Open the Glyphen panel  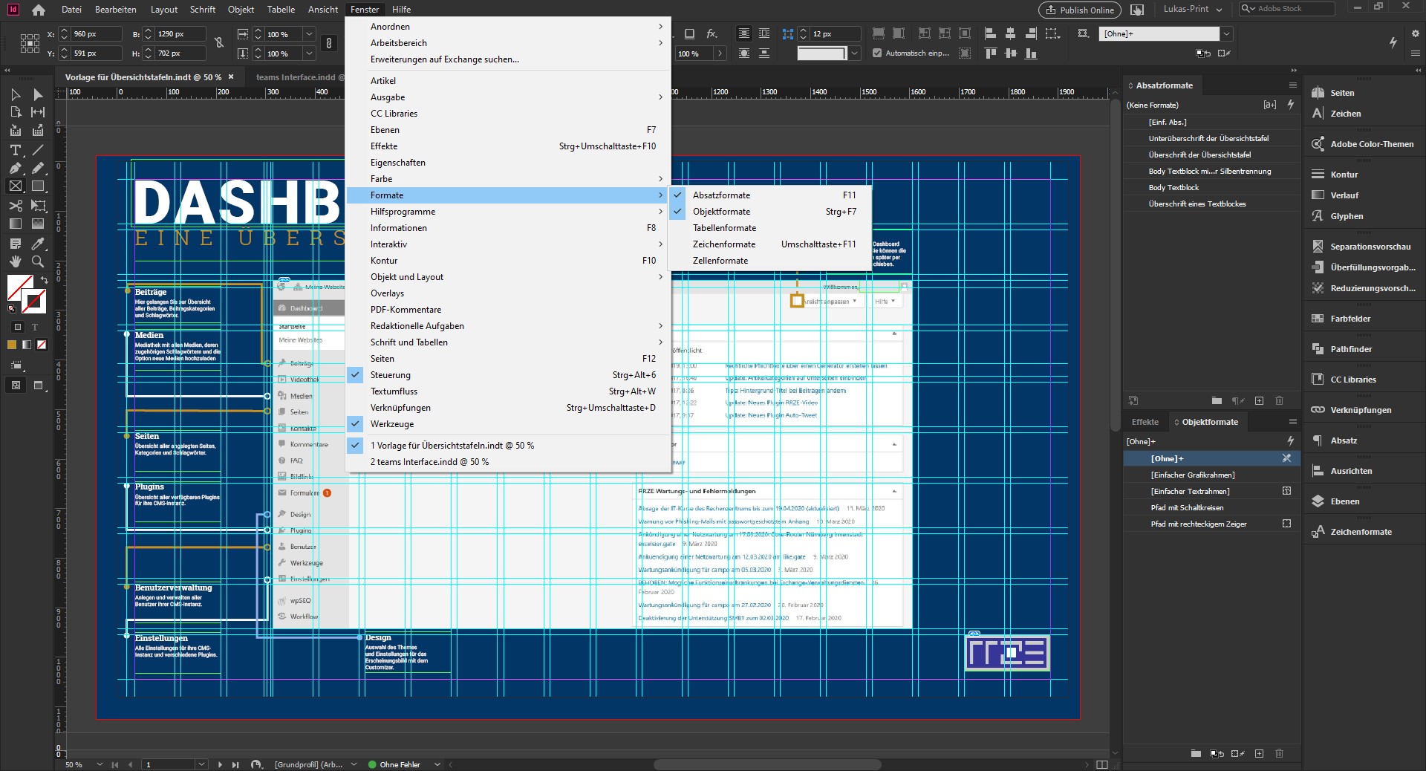1346,216
